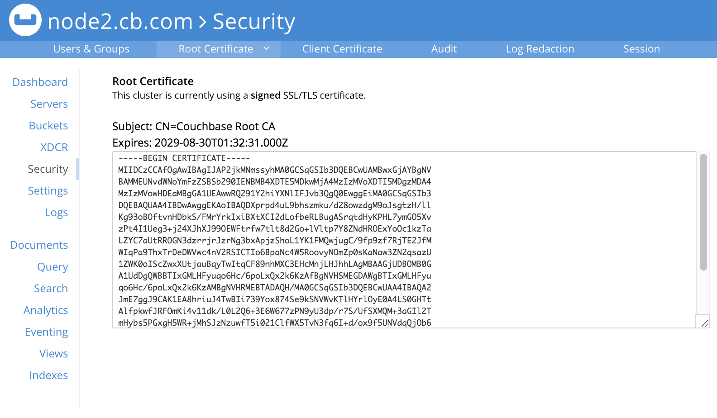Navigate to Servers in the sidebar
The image size is (717, 418).
click(49, 104)
